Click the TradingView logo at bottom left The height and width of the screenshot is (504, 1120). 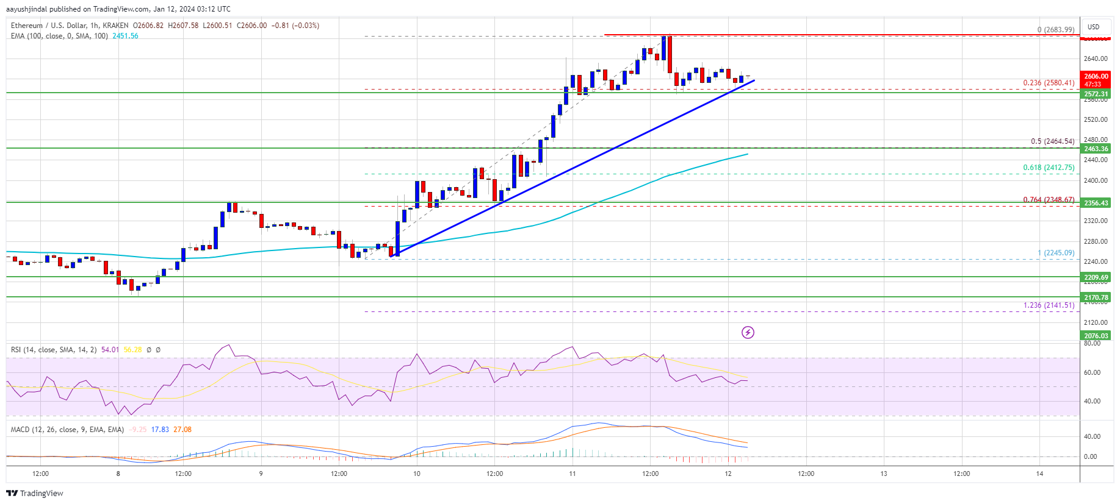(x=35, y=493)
